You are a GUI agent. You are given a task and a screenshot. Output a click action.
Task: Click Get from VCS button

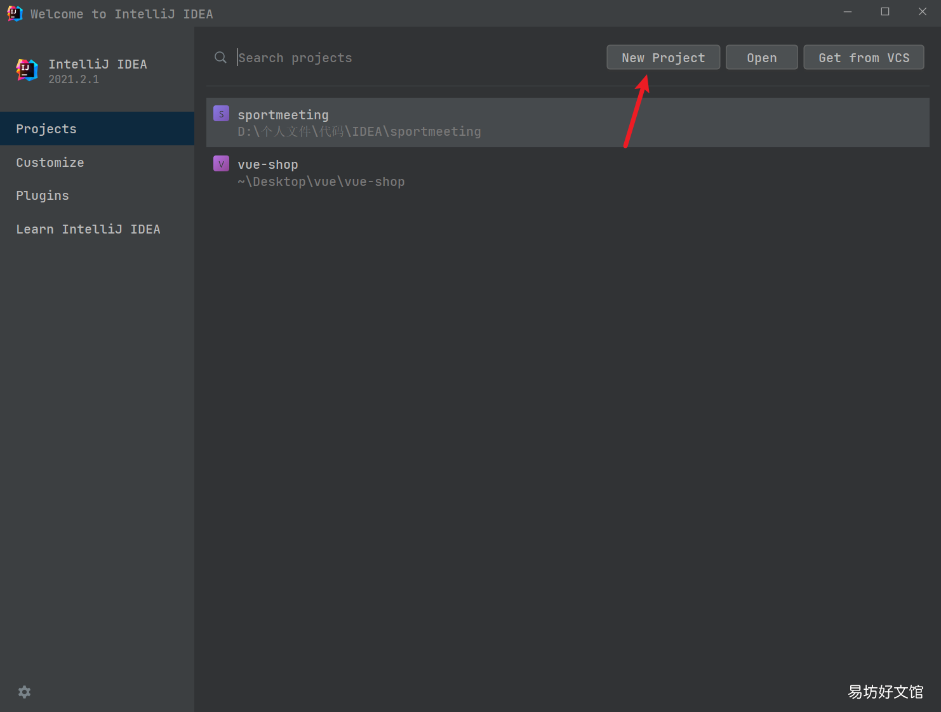[x=864, y=57]
